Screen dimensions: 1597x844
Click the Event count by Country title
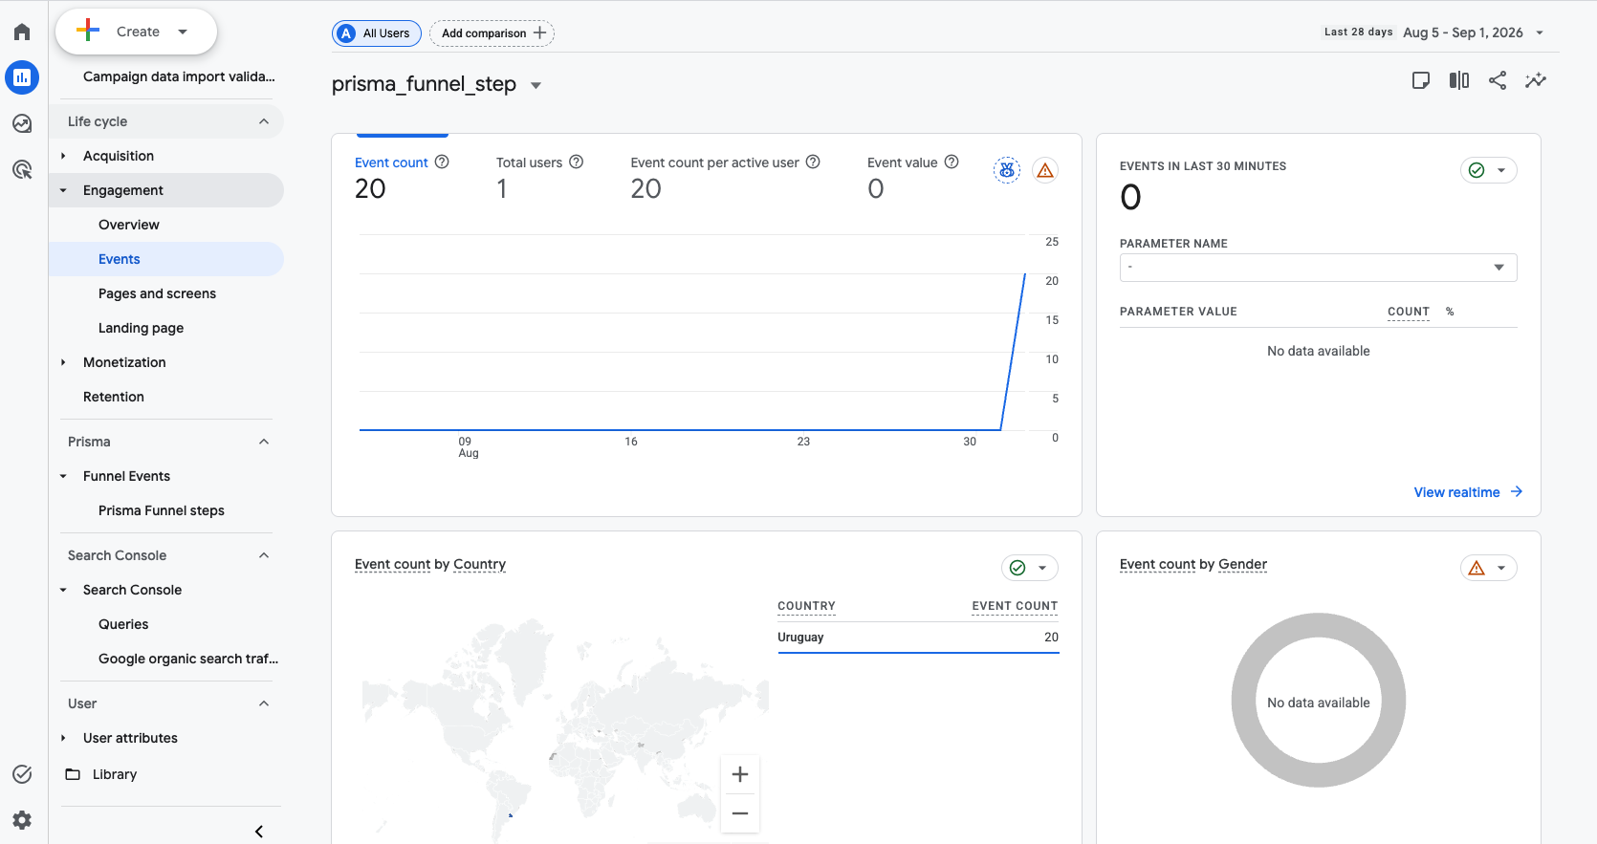(x=430, y=564)
